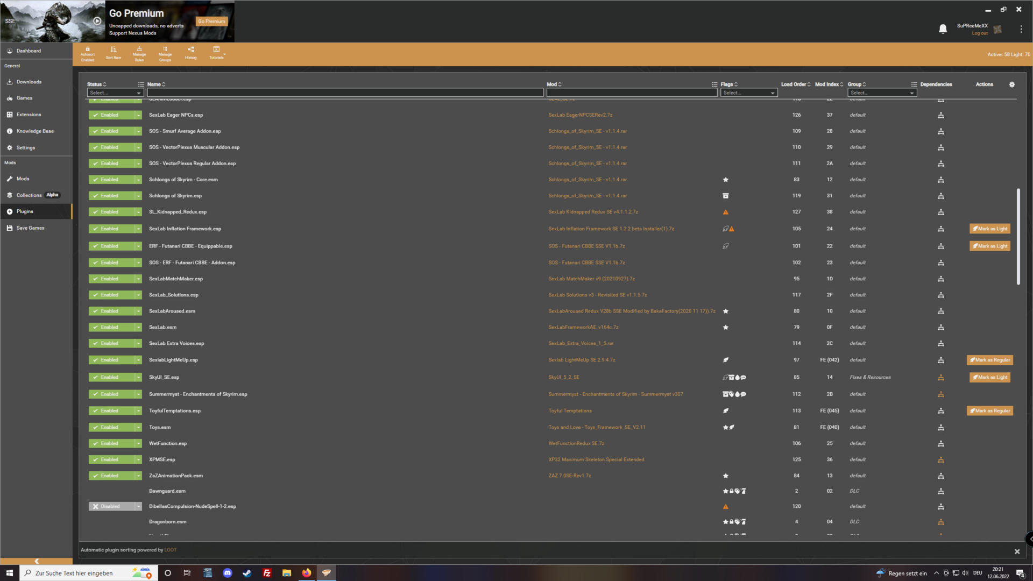Open the Flags filter Select dropdown
The height and width of the screenshot is (581, 1033).
pos(749,93)
